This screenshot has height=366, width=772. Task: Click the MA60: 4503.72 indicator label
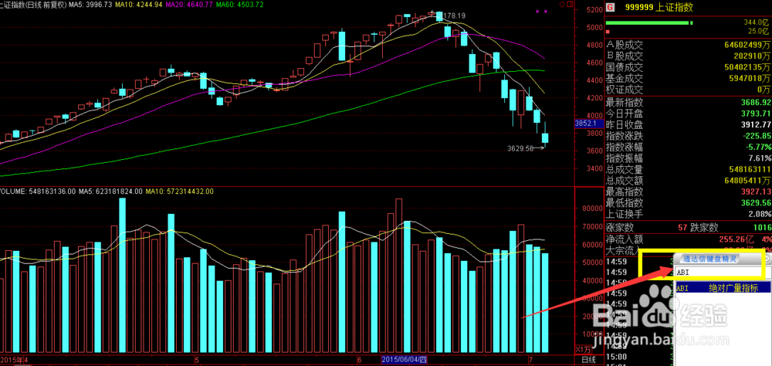pyautogui.click(x=240, y=4)
